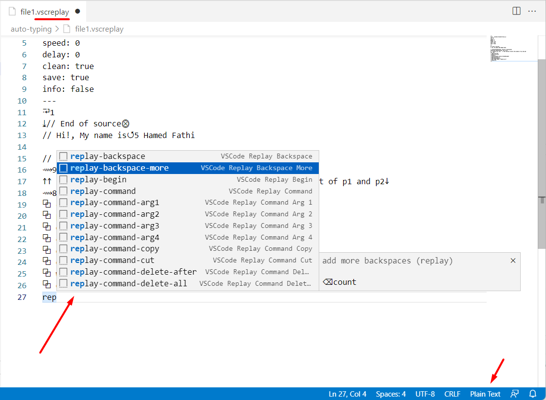Click Ln 27, Col 4 in status bar
This screenshot has width=546, height=400.
pos(347,394)
